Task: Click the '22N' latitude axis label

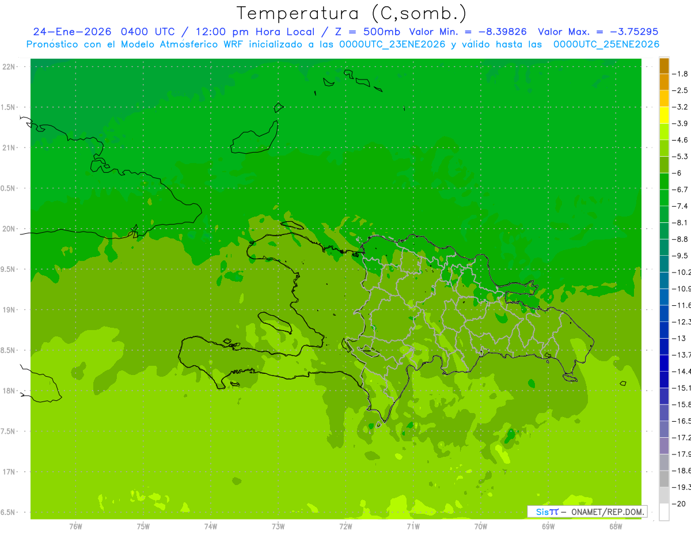Action: 9,67
